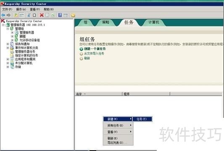Click the blue Help question mark icon
The width and height of the screenshot is (224, 151).
click(x=60, y=15)
